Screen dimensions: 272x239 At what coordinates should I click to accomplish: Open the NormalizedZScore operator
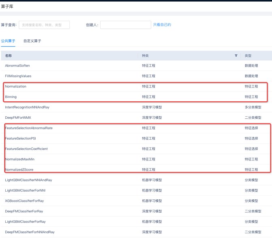[x=19, y=170]
